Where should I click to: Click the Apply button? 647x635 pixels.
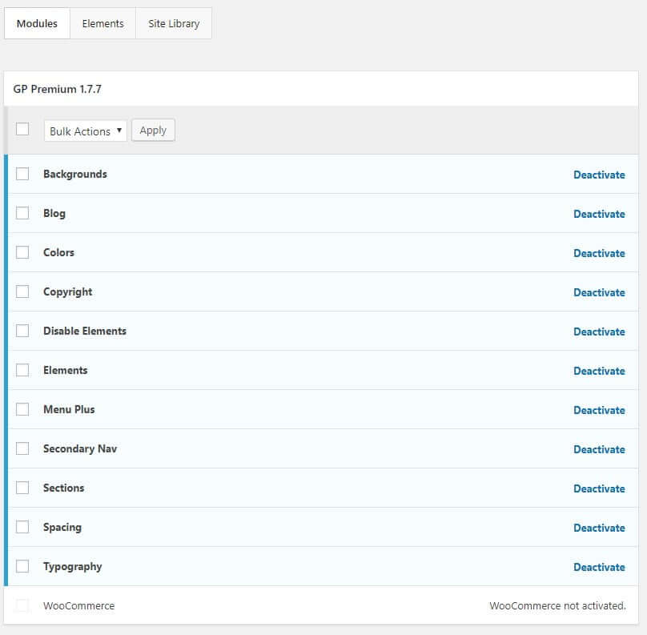[x=153, y=130]
